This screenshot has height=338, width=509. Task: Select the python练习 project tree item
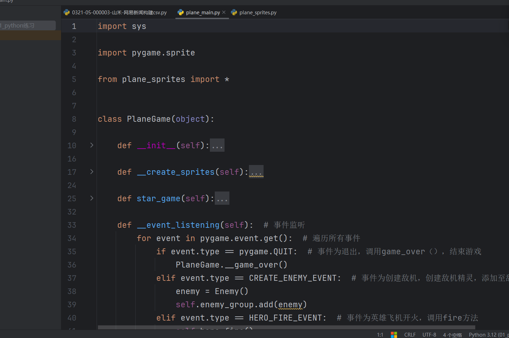click(27, 25)
